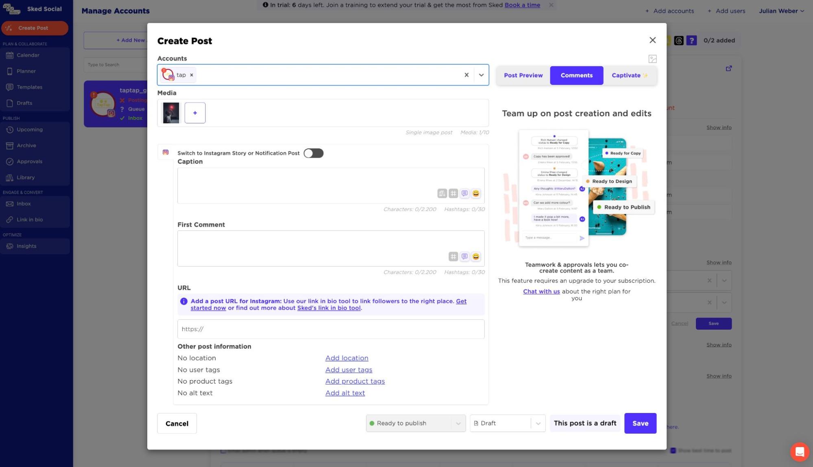
Task: Click into the Caption text area
Action: [331, 185]
